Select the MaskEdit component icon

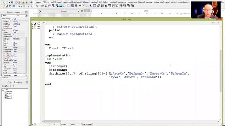click(50, 6)
